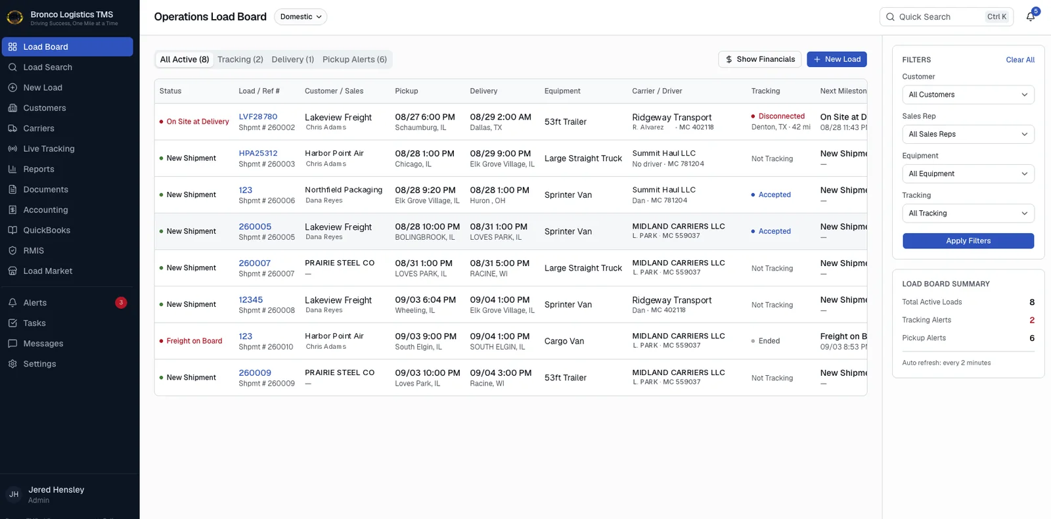1051x519 pixels.
Task: Open Load Market from the sidebar
Action: 68,271
